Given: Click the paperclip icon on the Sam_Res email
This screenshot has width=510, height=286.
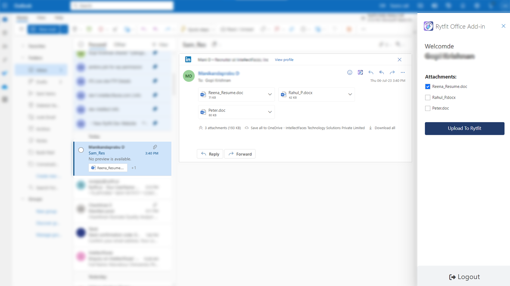Looking at the screenshot, I should click(155, 147).
